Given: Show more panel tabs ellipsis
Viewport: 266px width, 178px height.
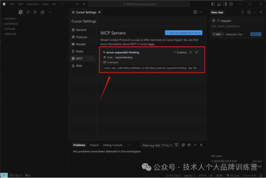Looking at the screenshot, I should (x=129, y=145).
